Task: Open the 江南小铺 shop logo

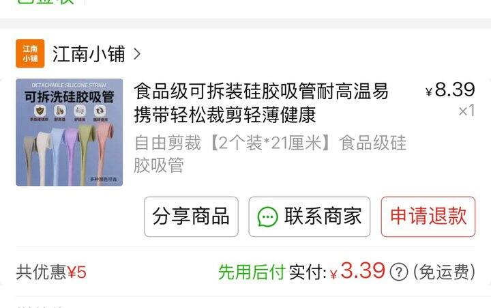Action: tap(30, 53)
